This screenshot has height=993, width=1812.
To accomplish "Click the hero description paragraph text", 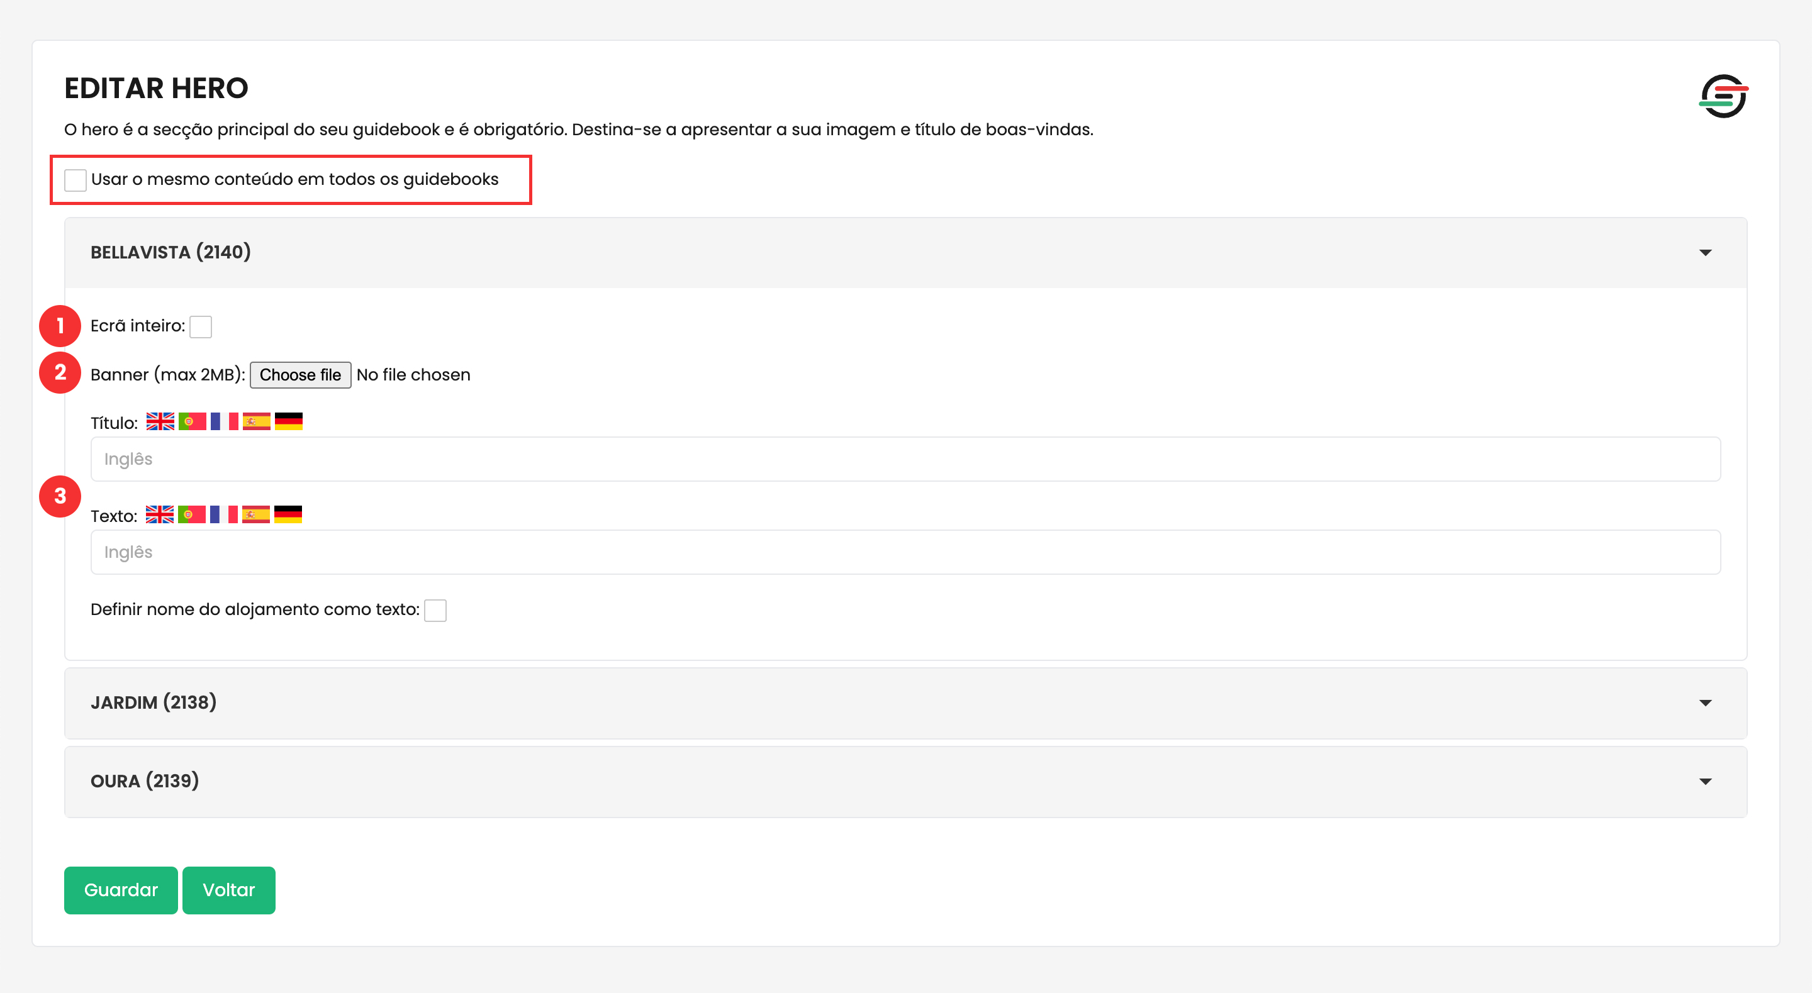I will [579, 130].
